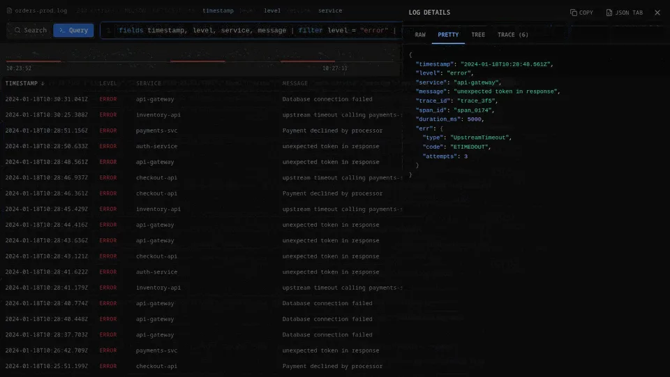670x377 pixels.
Task: Click 'Payment declined' message at 10:28:51.156Z
Action: 332,131
